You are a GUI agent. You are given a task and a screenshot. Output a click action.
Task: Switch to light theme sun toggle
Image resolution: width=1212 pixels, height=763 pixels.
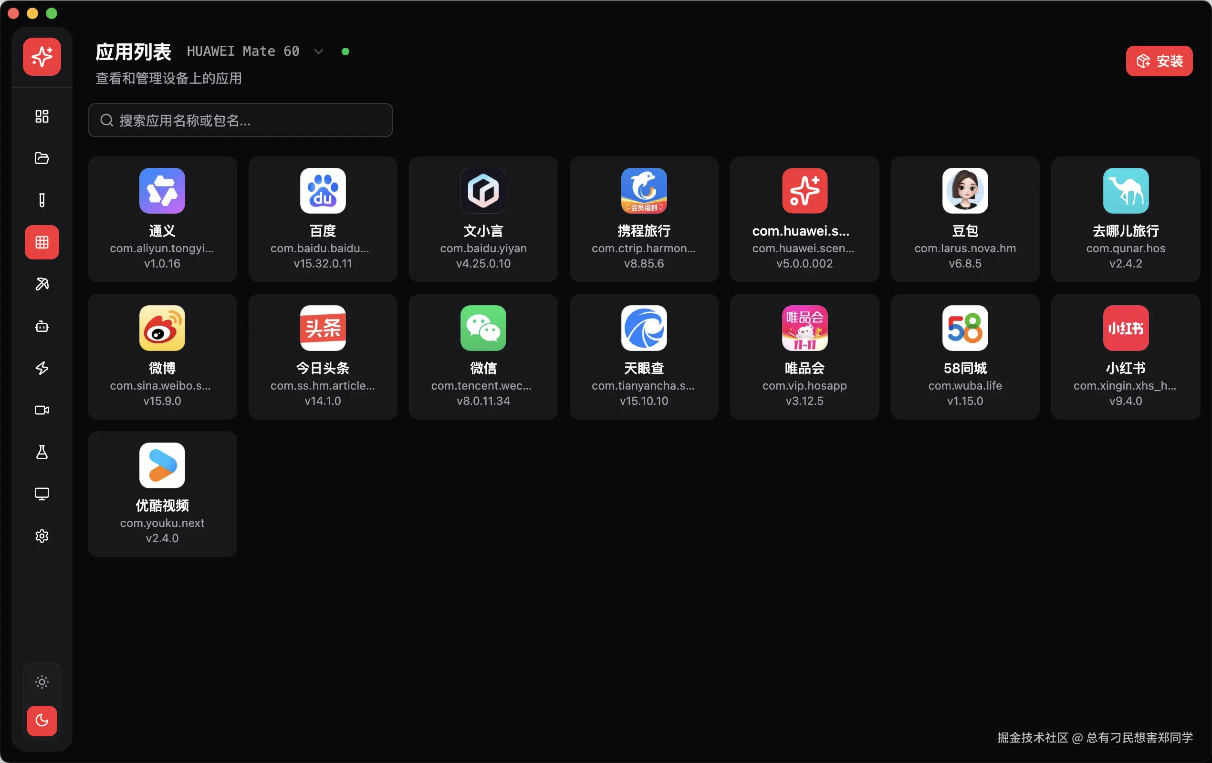[x=42, y=682]
